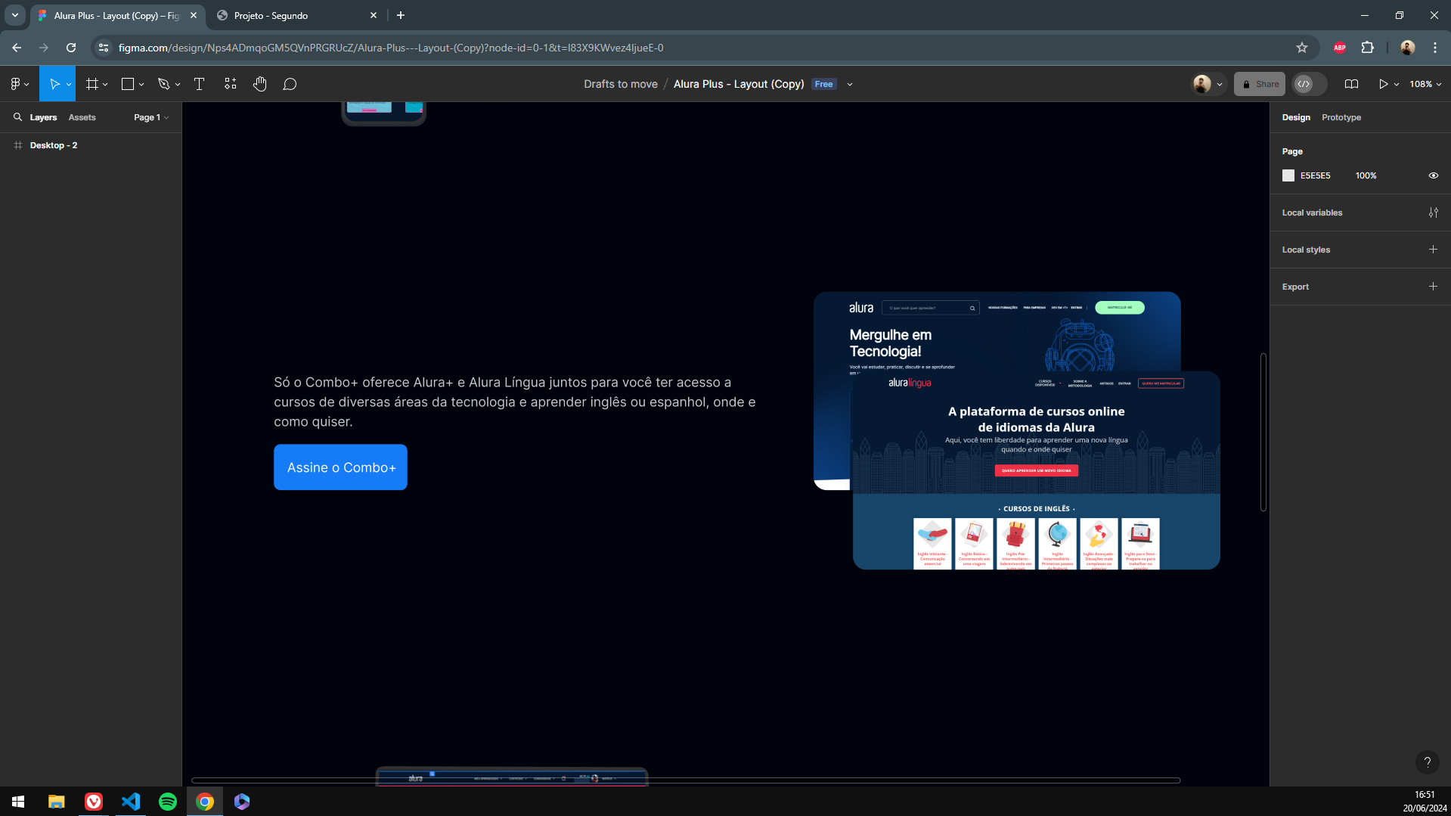Expand presentation options arrow next to play
The height and width of the screenshot is (816, 1451).
pyautogui.click(x=1397, y=85)
